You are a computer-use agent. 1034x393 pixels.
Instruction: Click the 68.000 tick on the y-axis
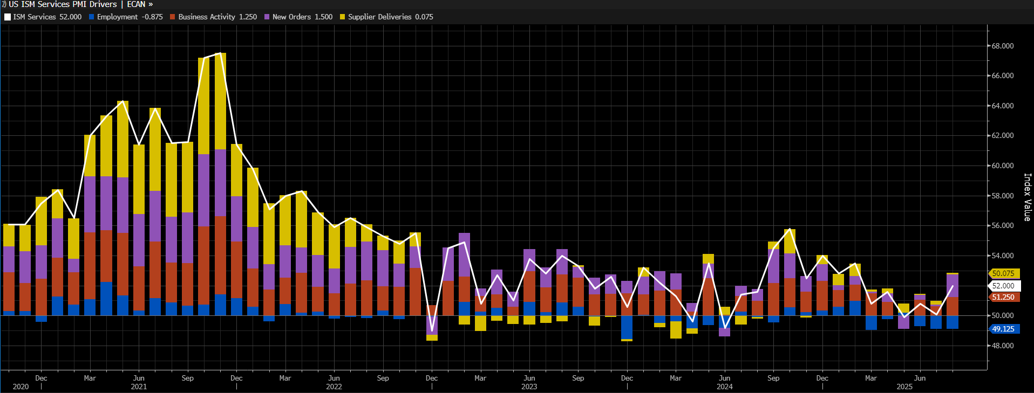tap(1003, 46)
